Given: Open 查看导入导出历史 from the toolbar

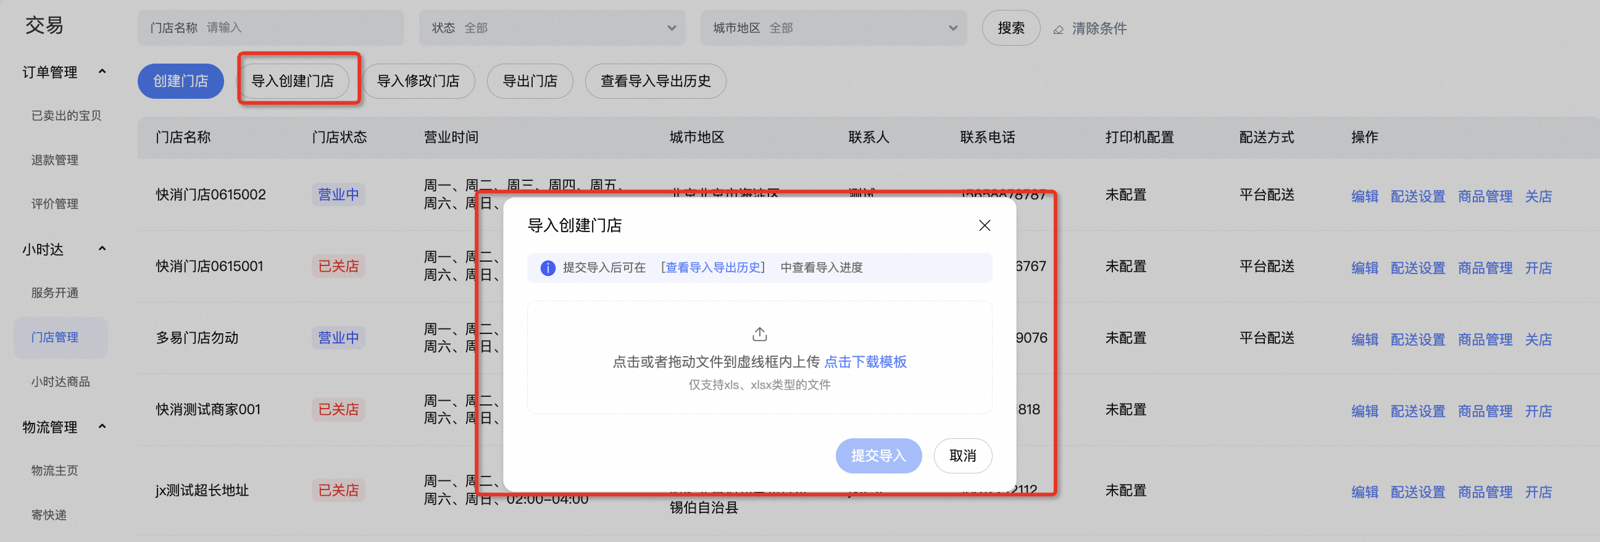Looking at the screenshot, I should click(656, 81).
